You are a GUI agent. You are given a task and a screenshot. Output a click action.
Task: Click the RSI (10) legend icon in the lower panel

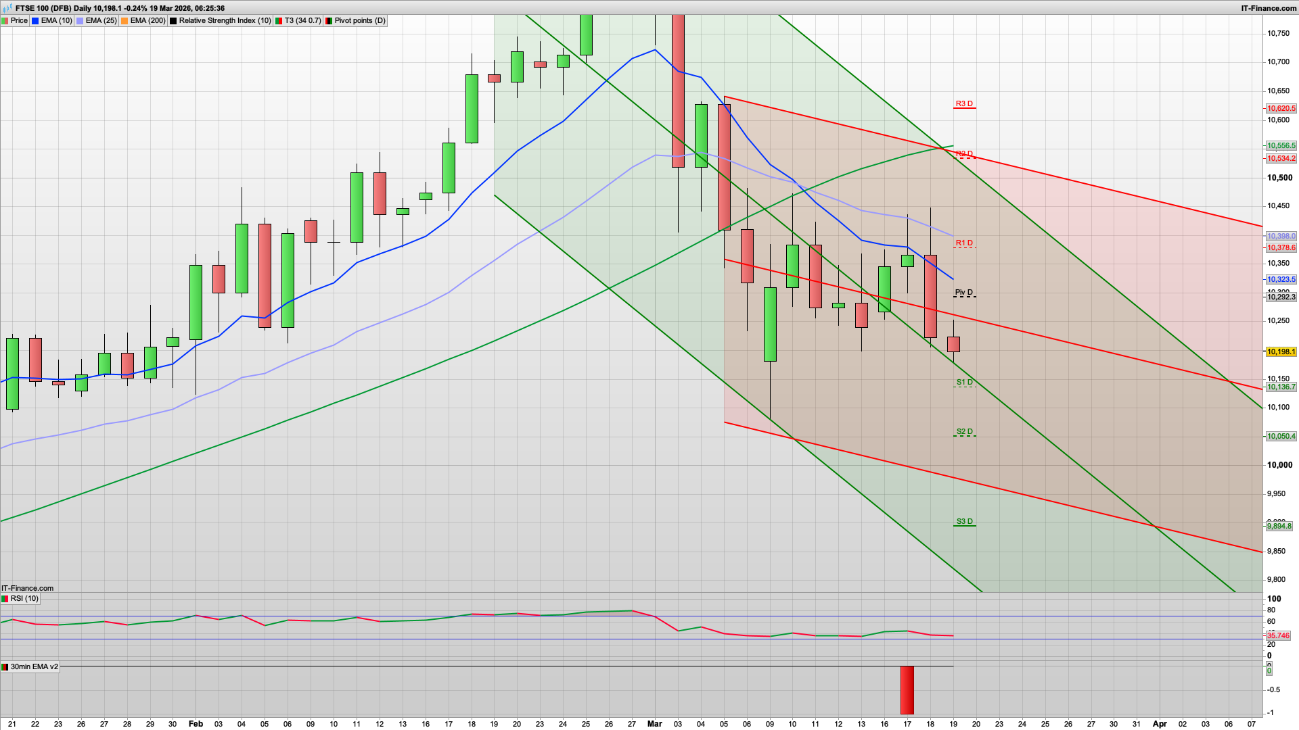(x=5, y=599)
